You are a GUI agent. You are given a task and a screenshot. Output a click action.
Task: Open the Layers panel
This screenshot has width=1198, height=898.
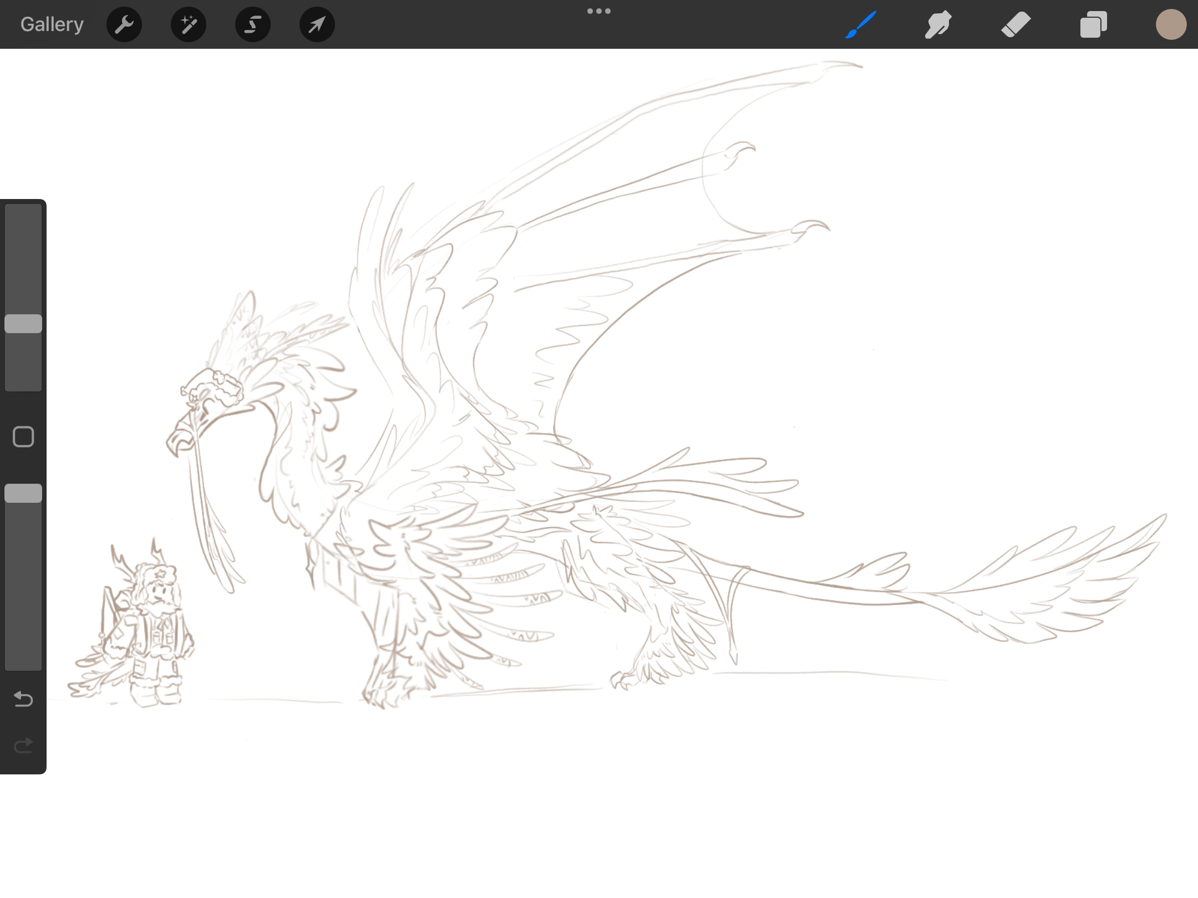(x=1093, y=24)
